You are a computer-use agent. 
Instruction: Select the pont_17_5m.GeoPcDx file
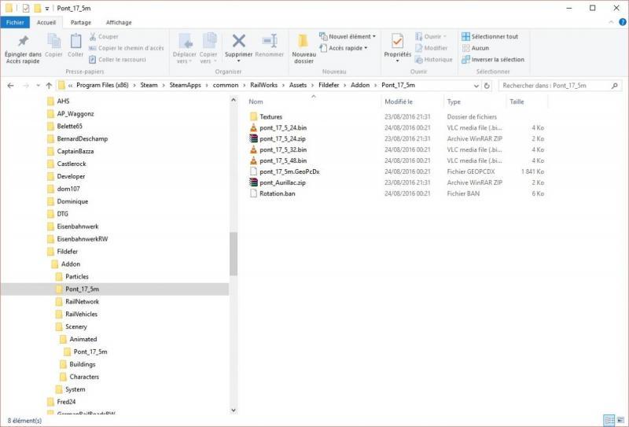(x=289, y=171)
